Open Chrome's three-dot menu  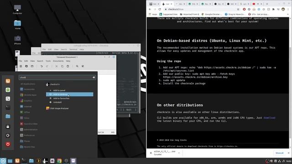pos(288,9)
